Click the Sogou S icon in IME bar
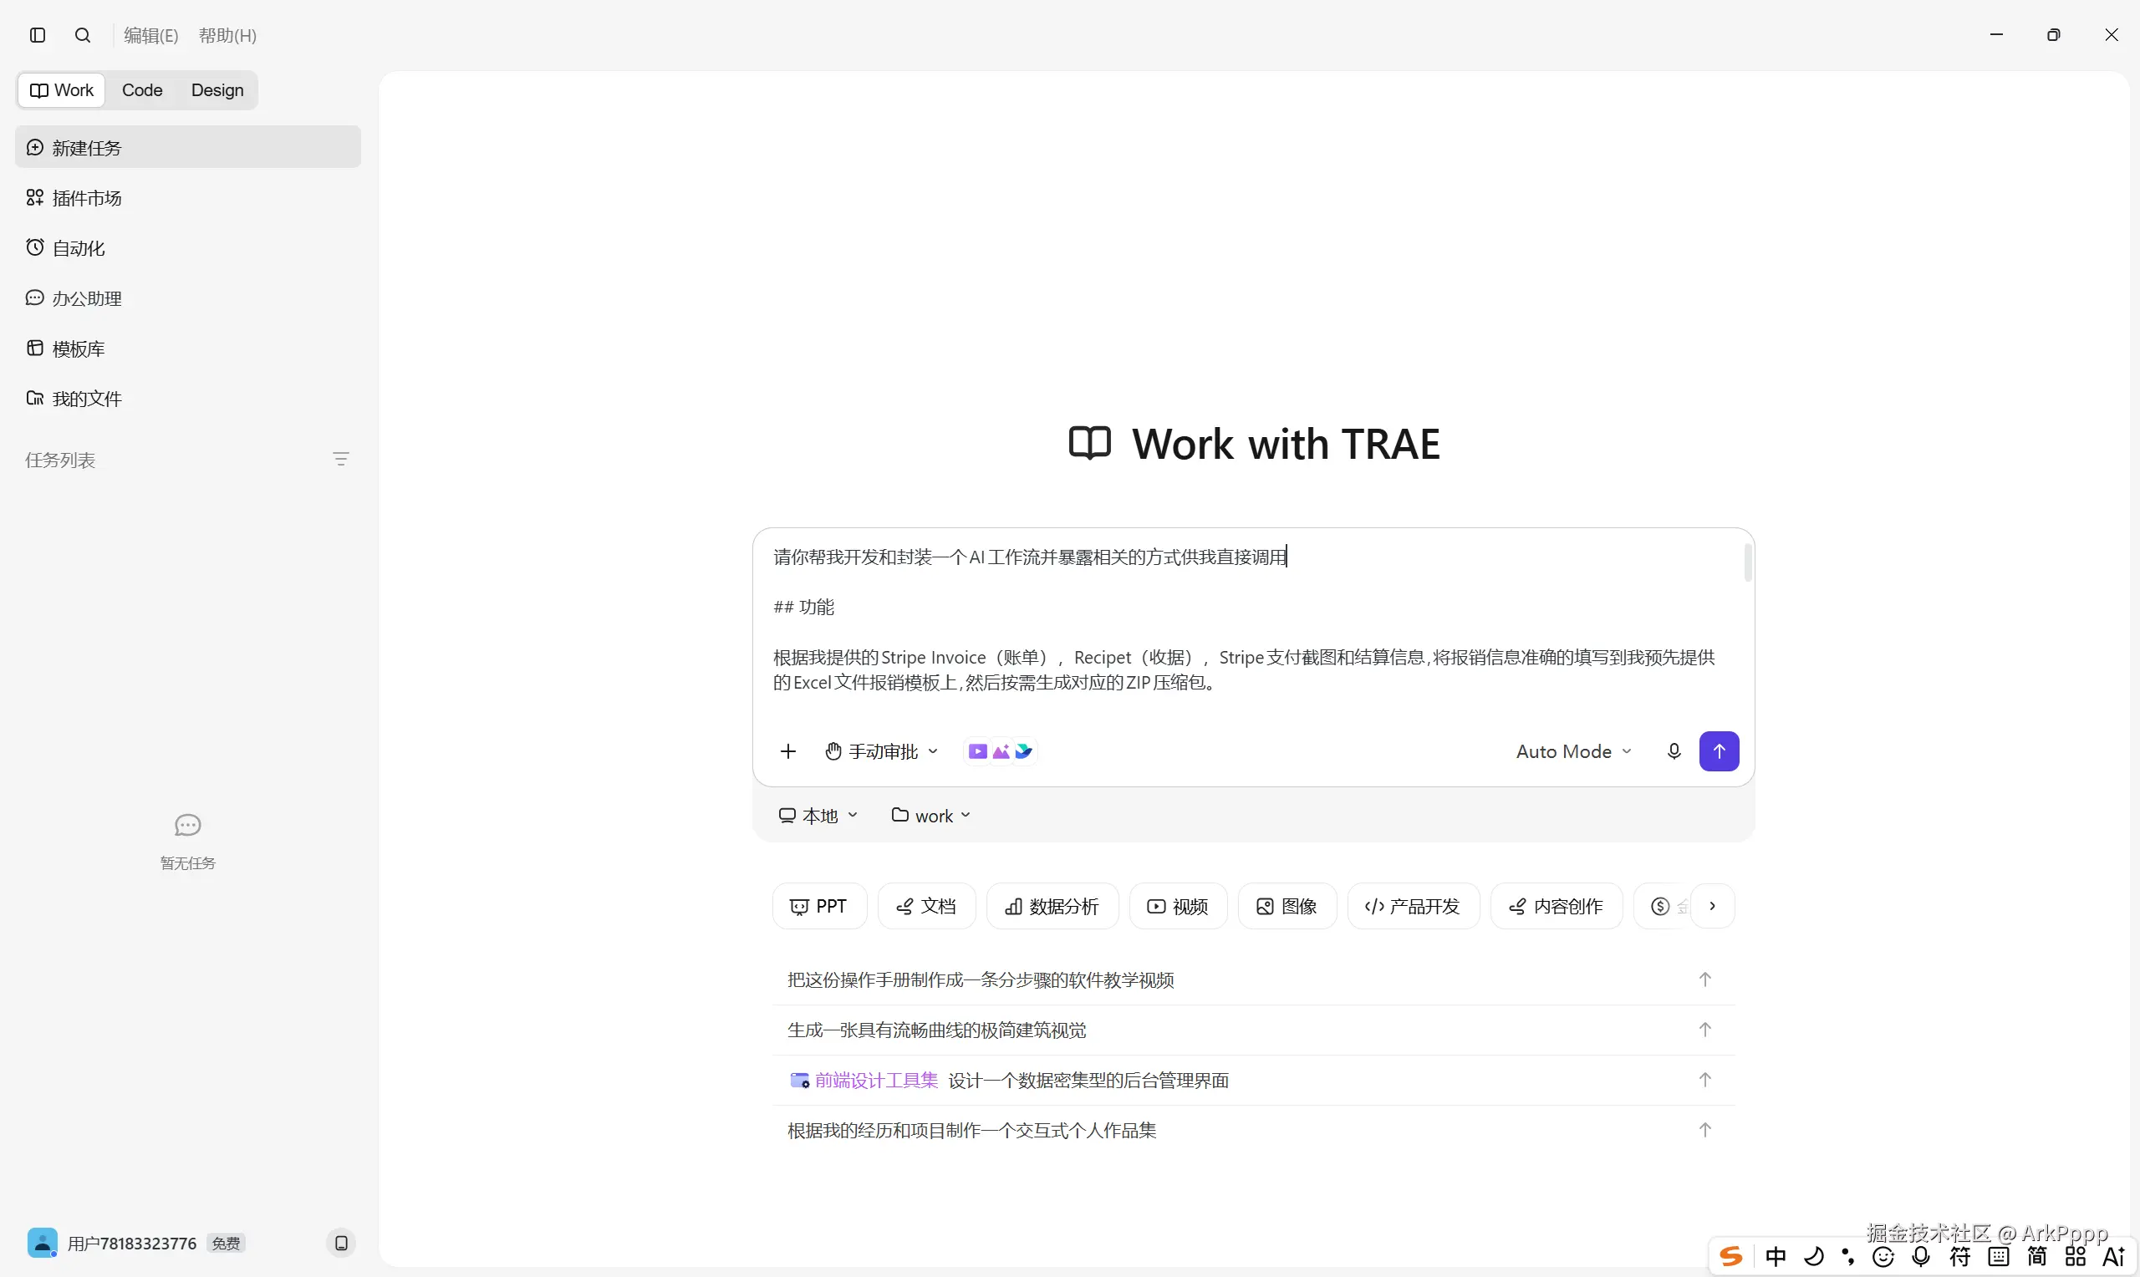The image size is (2140, 1277). coord(1730,1256)
